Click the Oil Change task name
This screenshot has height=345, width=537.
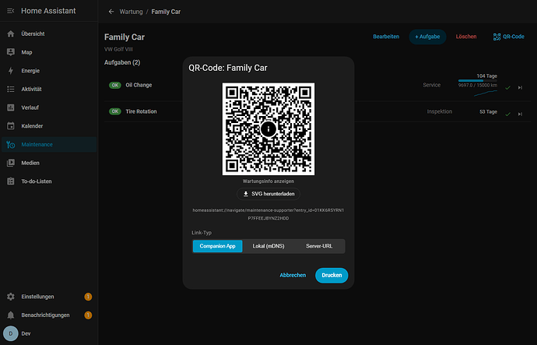click(139, 85)
